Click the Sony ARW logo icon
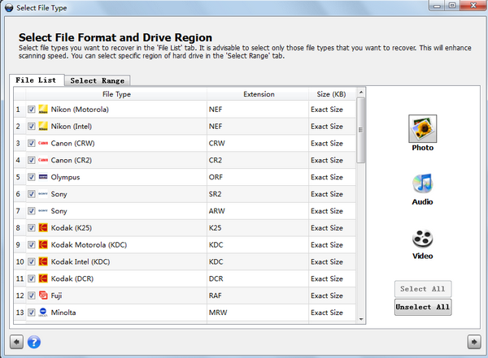This screenshot has width=488, height=358. pos(43,211)
